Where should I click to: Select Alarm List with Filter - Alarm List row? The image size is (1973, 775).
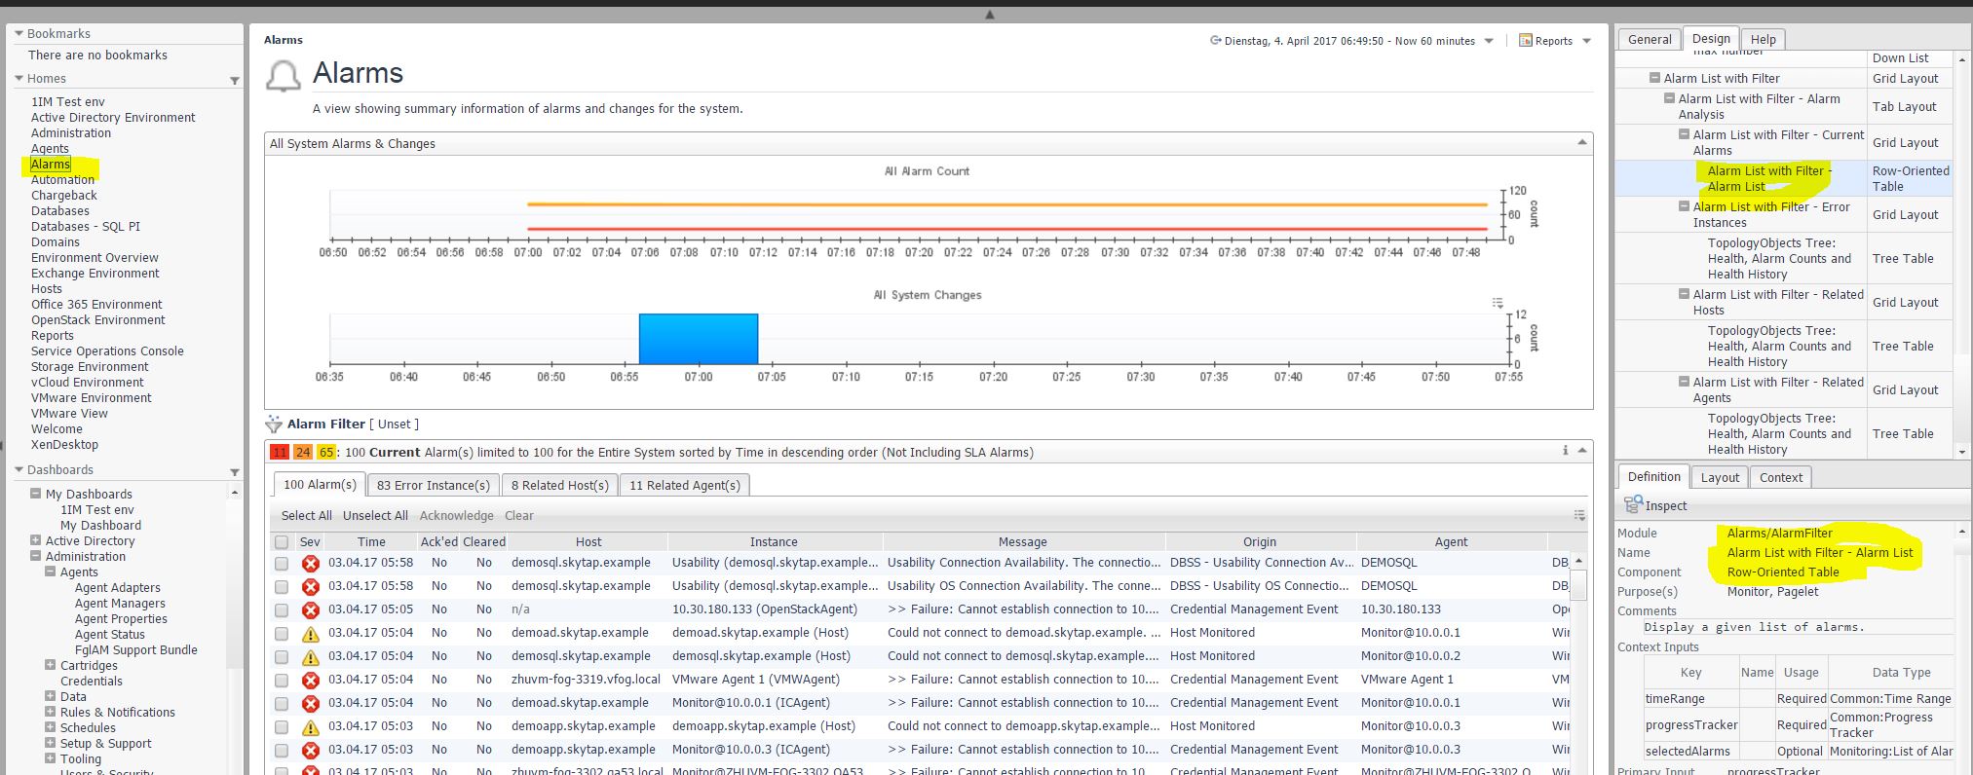click(x=1784, y=178)
